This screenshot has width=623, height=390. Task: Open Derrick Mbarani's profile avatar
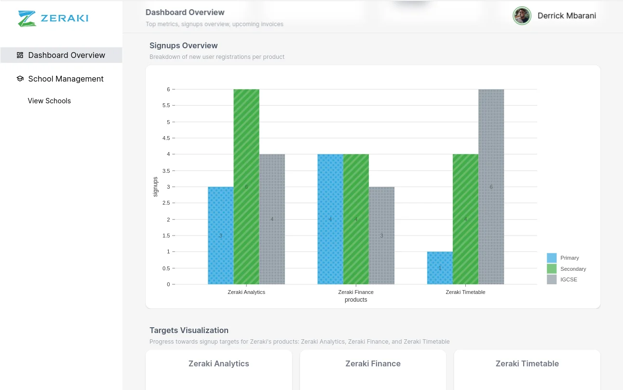522,15
